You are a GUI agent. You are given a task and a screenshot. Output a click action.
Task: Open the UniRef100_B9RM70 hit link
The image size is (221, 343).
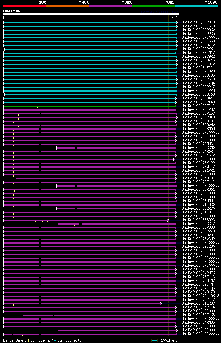(x=198, y=22)
